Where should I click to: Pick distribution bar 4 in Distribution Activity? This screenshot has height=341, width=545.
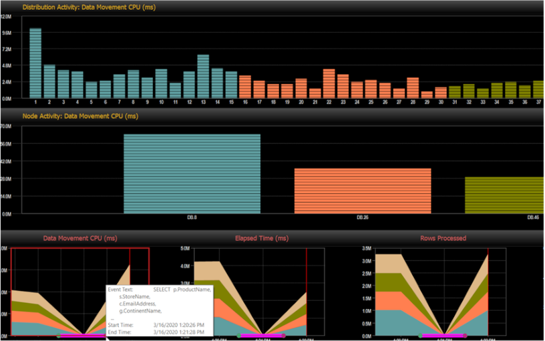(77, 85)
